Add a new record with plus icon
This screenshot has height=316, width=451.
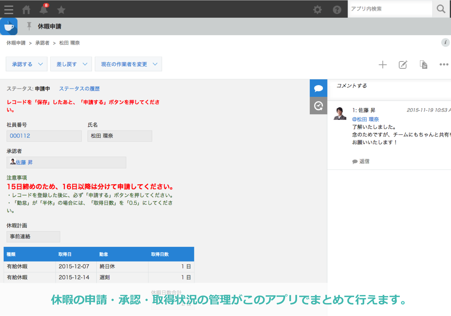tap(382, 65)
